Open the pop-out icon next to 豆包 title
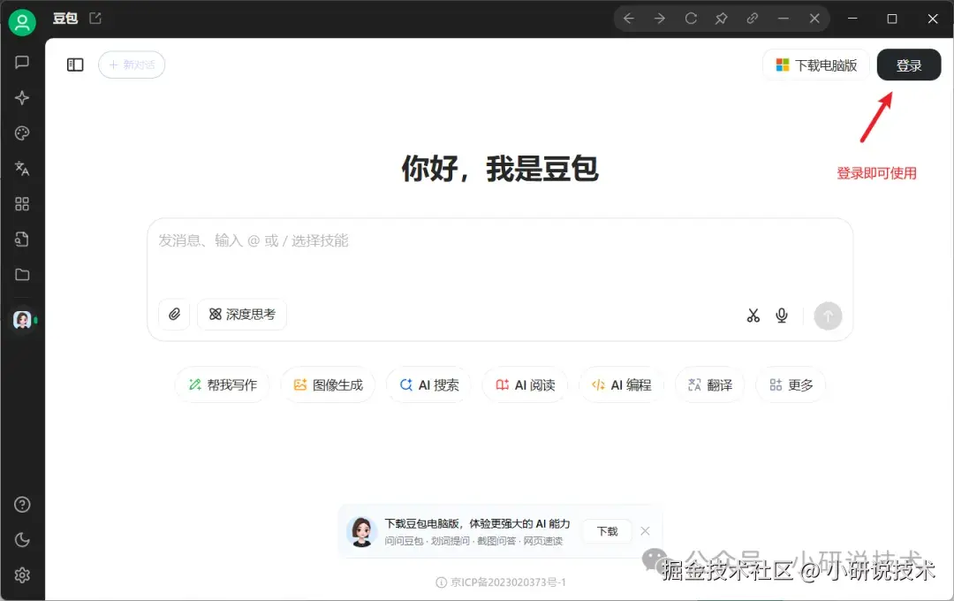Viewport: 954px width, 601px height. pos(95,19)
